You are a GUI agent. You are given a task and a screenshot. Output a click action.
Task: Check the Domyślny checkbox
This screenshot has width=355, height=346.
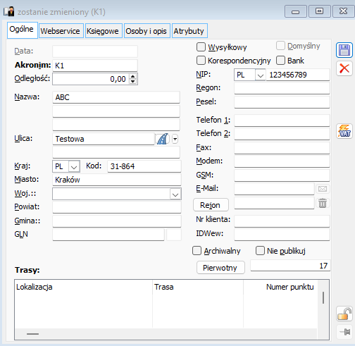[x=280, y=46]
